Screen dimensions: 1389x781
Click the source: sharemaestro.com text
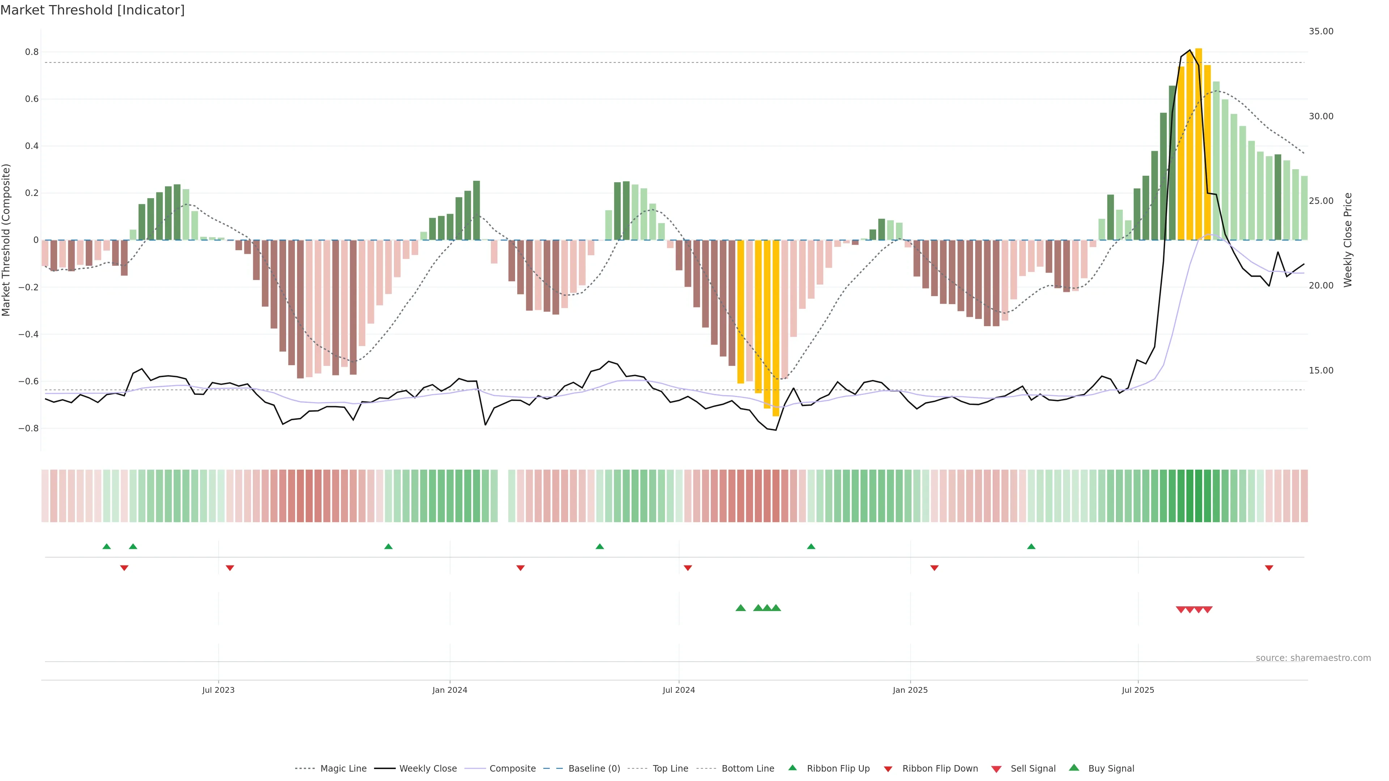(1313, 658)
